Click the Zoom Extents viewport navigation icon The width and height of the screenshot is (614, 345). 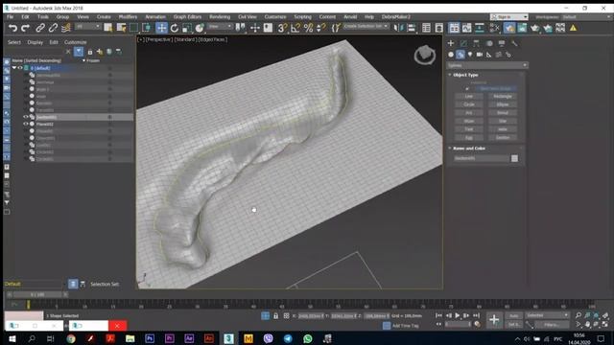click(x=597, y=315)
